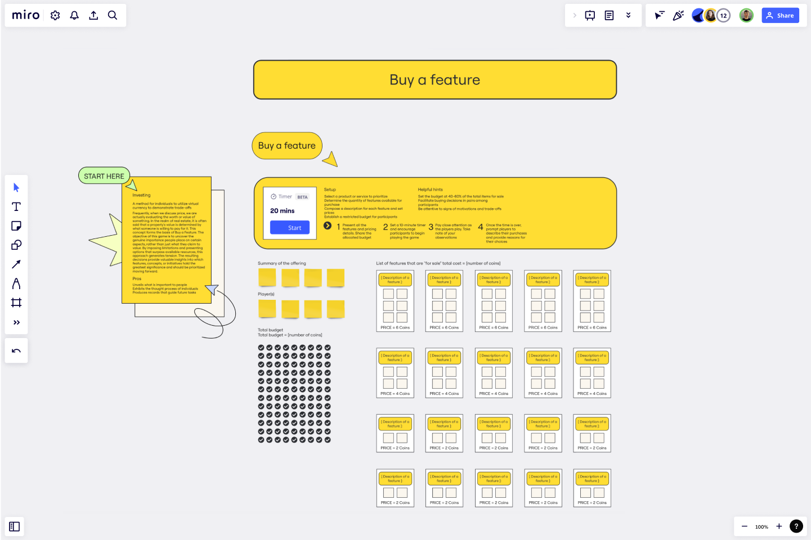Open the settings gear menu

(55, 15)
